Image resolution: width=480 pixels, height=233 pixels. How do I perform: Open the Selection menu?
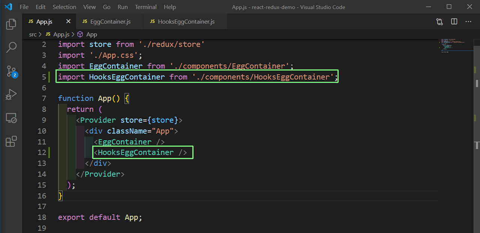[x=64, y=7]
